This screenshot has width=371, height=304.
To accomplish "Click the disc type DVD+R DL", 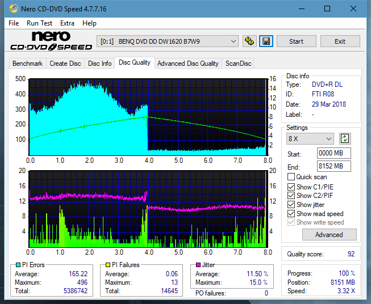I will click(327, 85).
